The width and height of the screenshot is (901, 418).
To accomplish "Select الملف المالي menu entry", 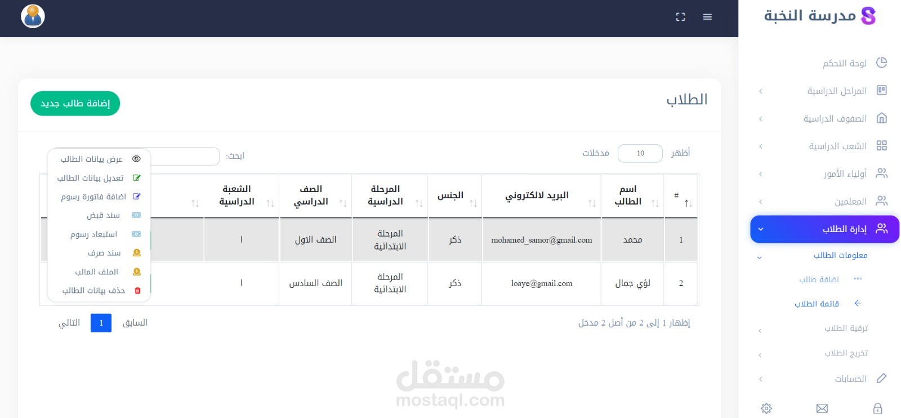I will coord(99,272).
